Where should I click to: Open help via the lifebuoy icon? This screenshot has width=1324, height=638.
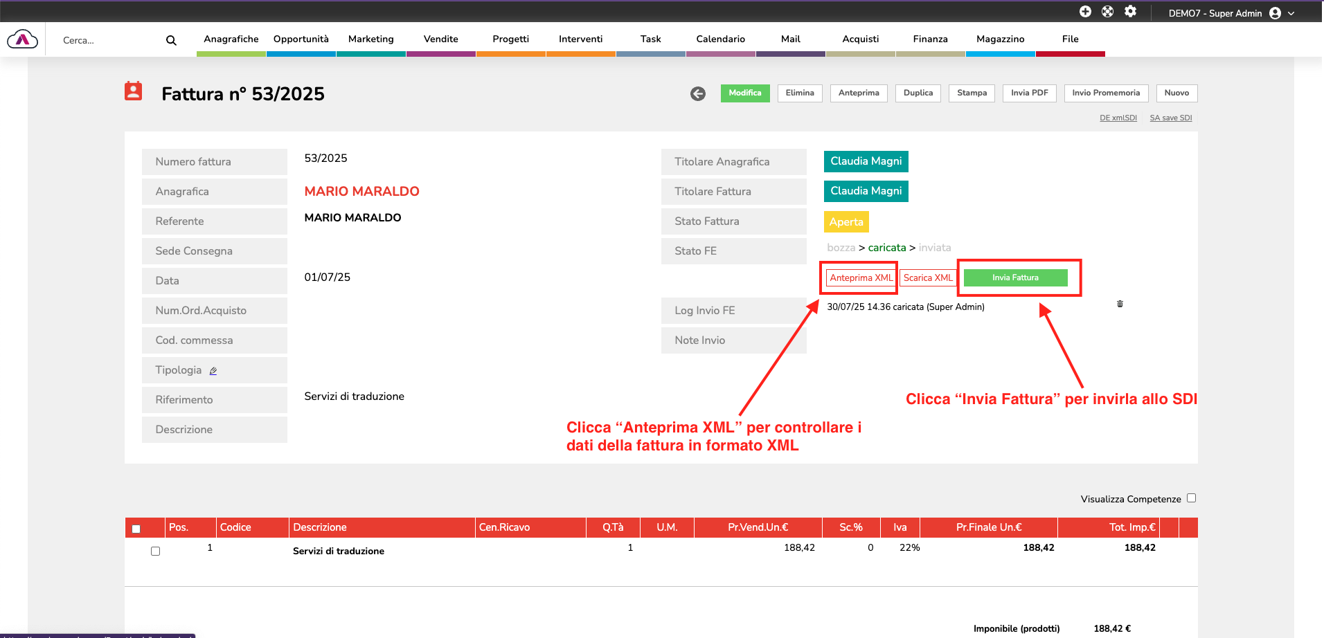[1108, 12]
